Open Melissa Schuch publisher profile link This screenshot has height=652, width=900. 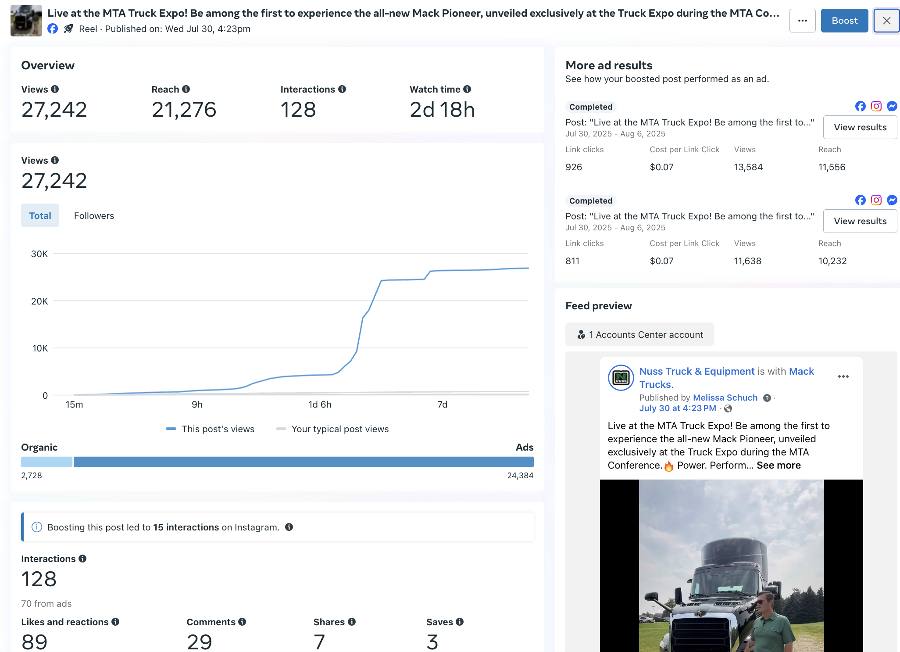725,398
